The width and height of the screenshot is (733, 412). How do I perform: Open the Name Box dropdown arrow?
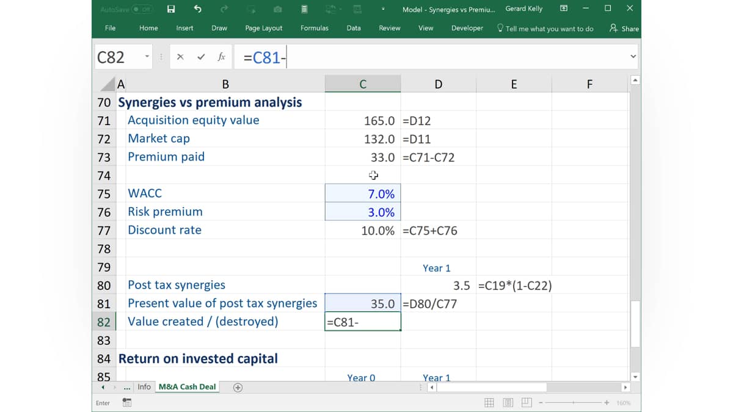pyautogui.click(x=147, y=57)
